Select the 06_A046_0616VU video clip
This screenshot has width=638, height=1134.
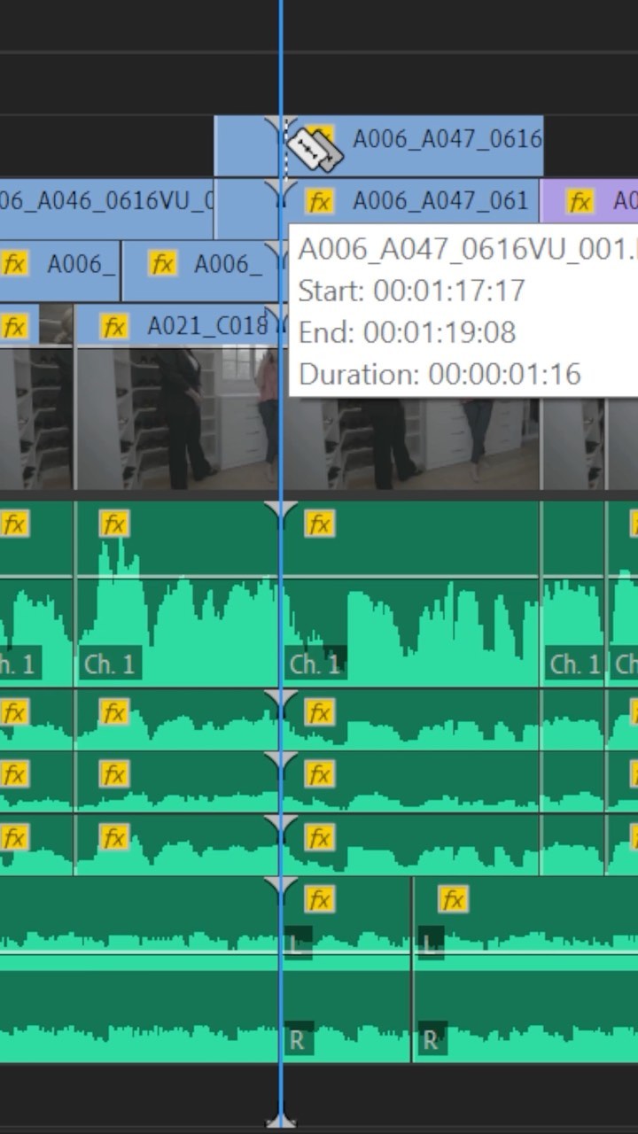[x=106, y=202]
